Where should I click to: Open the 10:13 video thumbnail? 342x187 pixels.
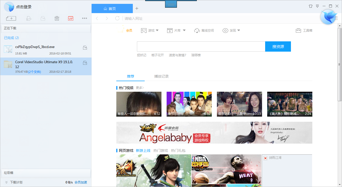[239, 104]
